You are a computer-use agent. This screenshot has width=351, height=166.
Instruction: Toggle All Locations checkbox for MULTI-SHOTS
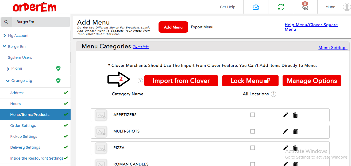click(x=253, y=131)
